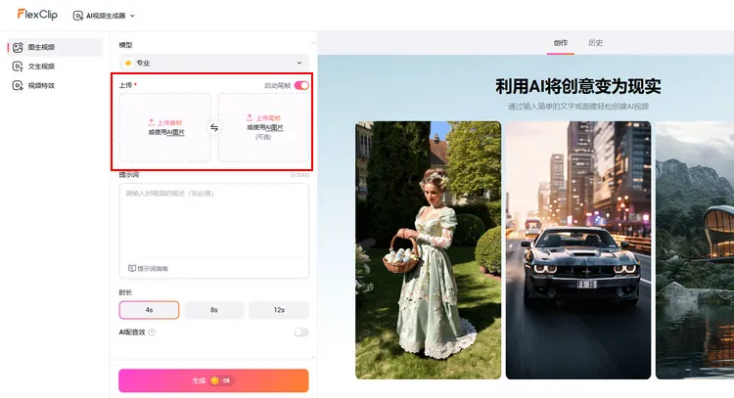The image size is (734, 398).
Task: Click the crown icon beside 专业
Action: [x=128, y=63]
